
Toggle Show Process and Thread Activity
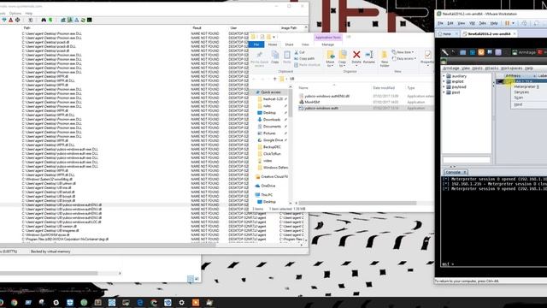[x=83, y=20]
